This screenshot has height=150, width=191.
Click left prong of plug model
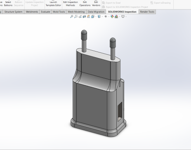click(84, 41)
